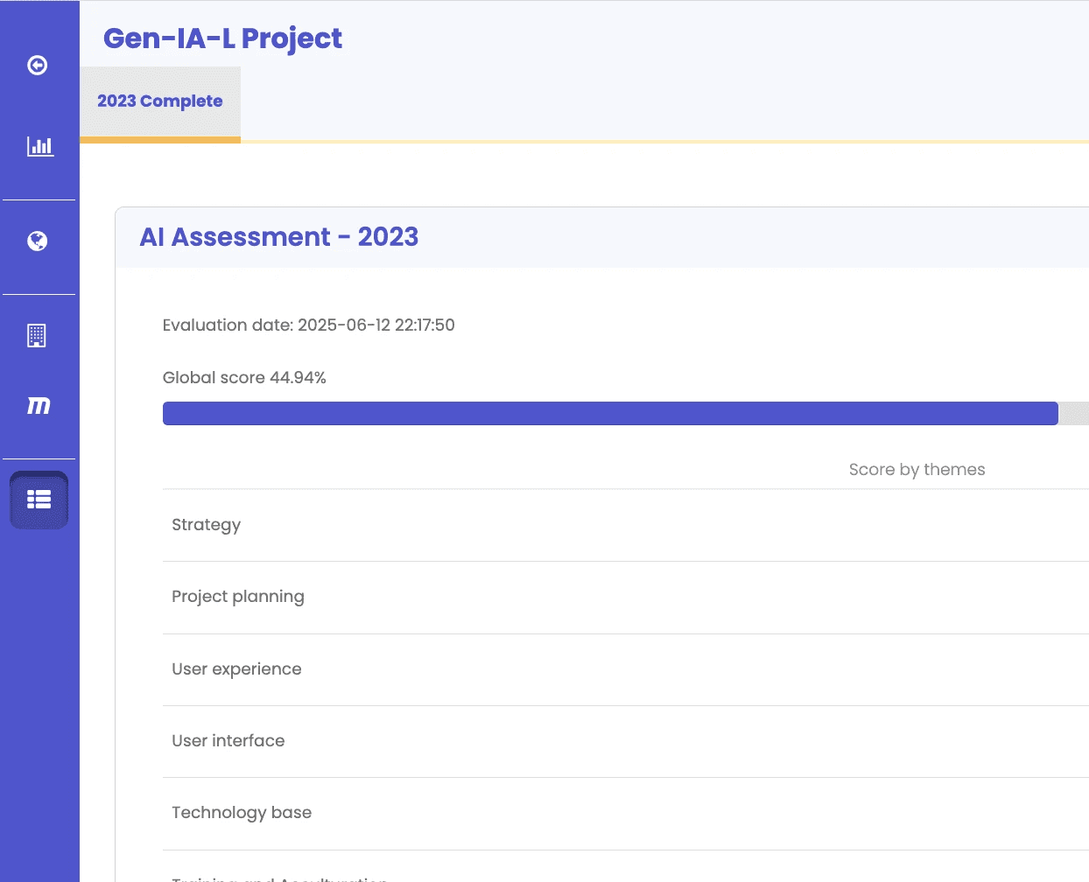Click the back arrow icon in sidebar
This screenshot has height=882, width=1089.
tap(38, 66)
